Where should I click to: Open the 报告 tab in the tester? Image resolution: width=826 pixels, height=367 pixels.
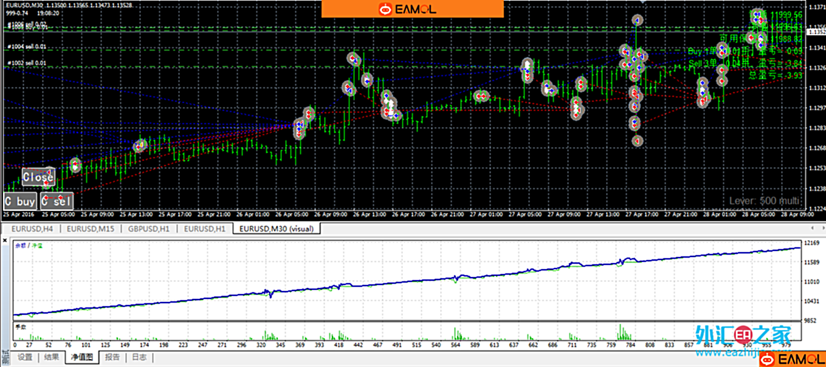pos(112,357)
